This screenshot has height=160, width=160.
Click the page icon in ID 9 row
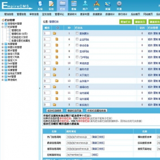[x=57, y=57]
